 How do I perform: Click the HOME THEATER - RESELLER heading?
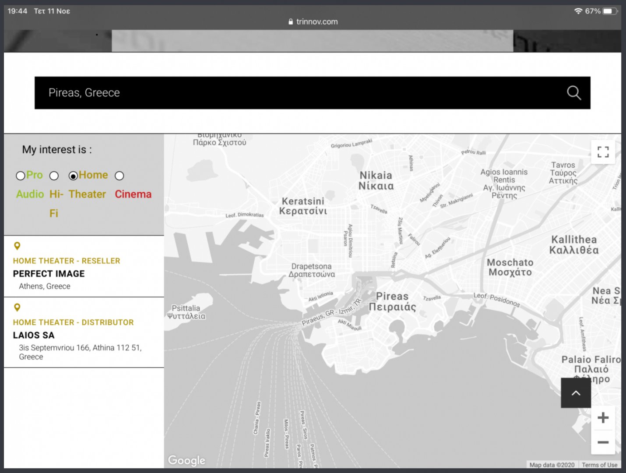pyautogui.click(x=67, y=261)
